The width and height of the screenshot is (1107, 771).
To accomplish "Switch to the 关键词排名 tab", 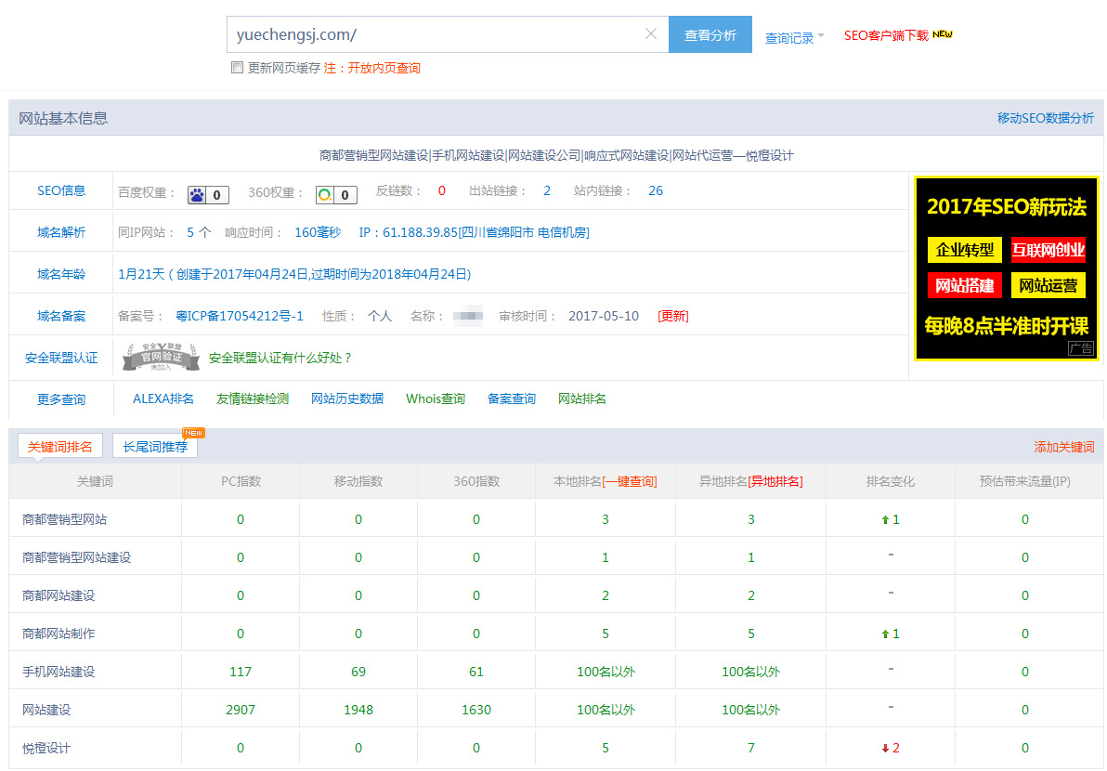I will click(x=60, y=446).
